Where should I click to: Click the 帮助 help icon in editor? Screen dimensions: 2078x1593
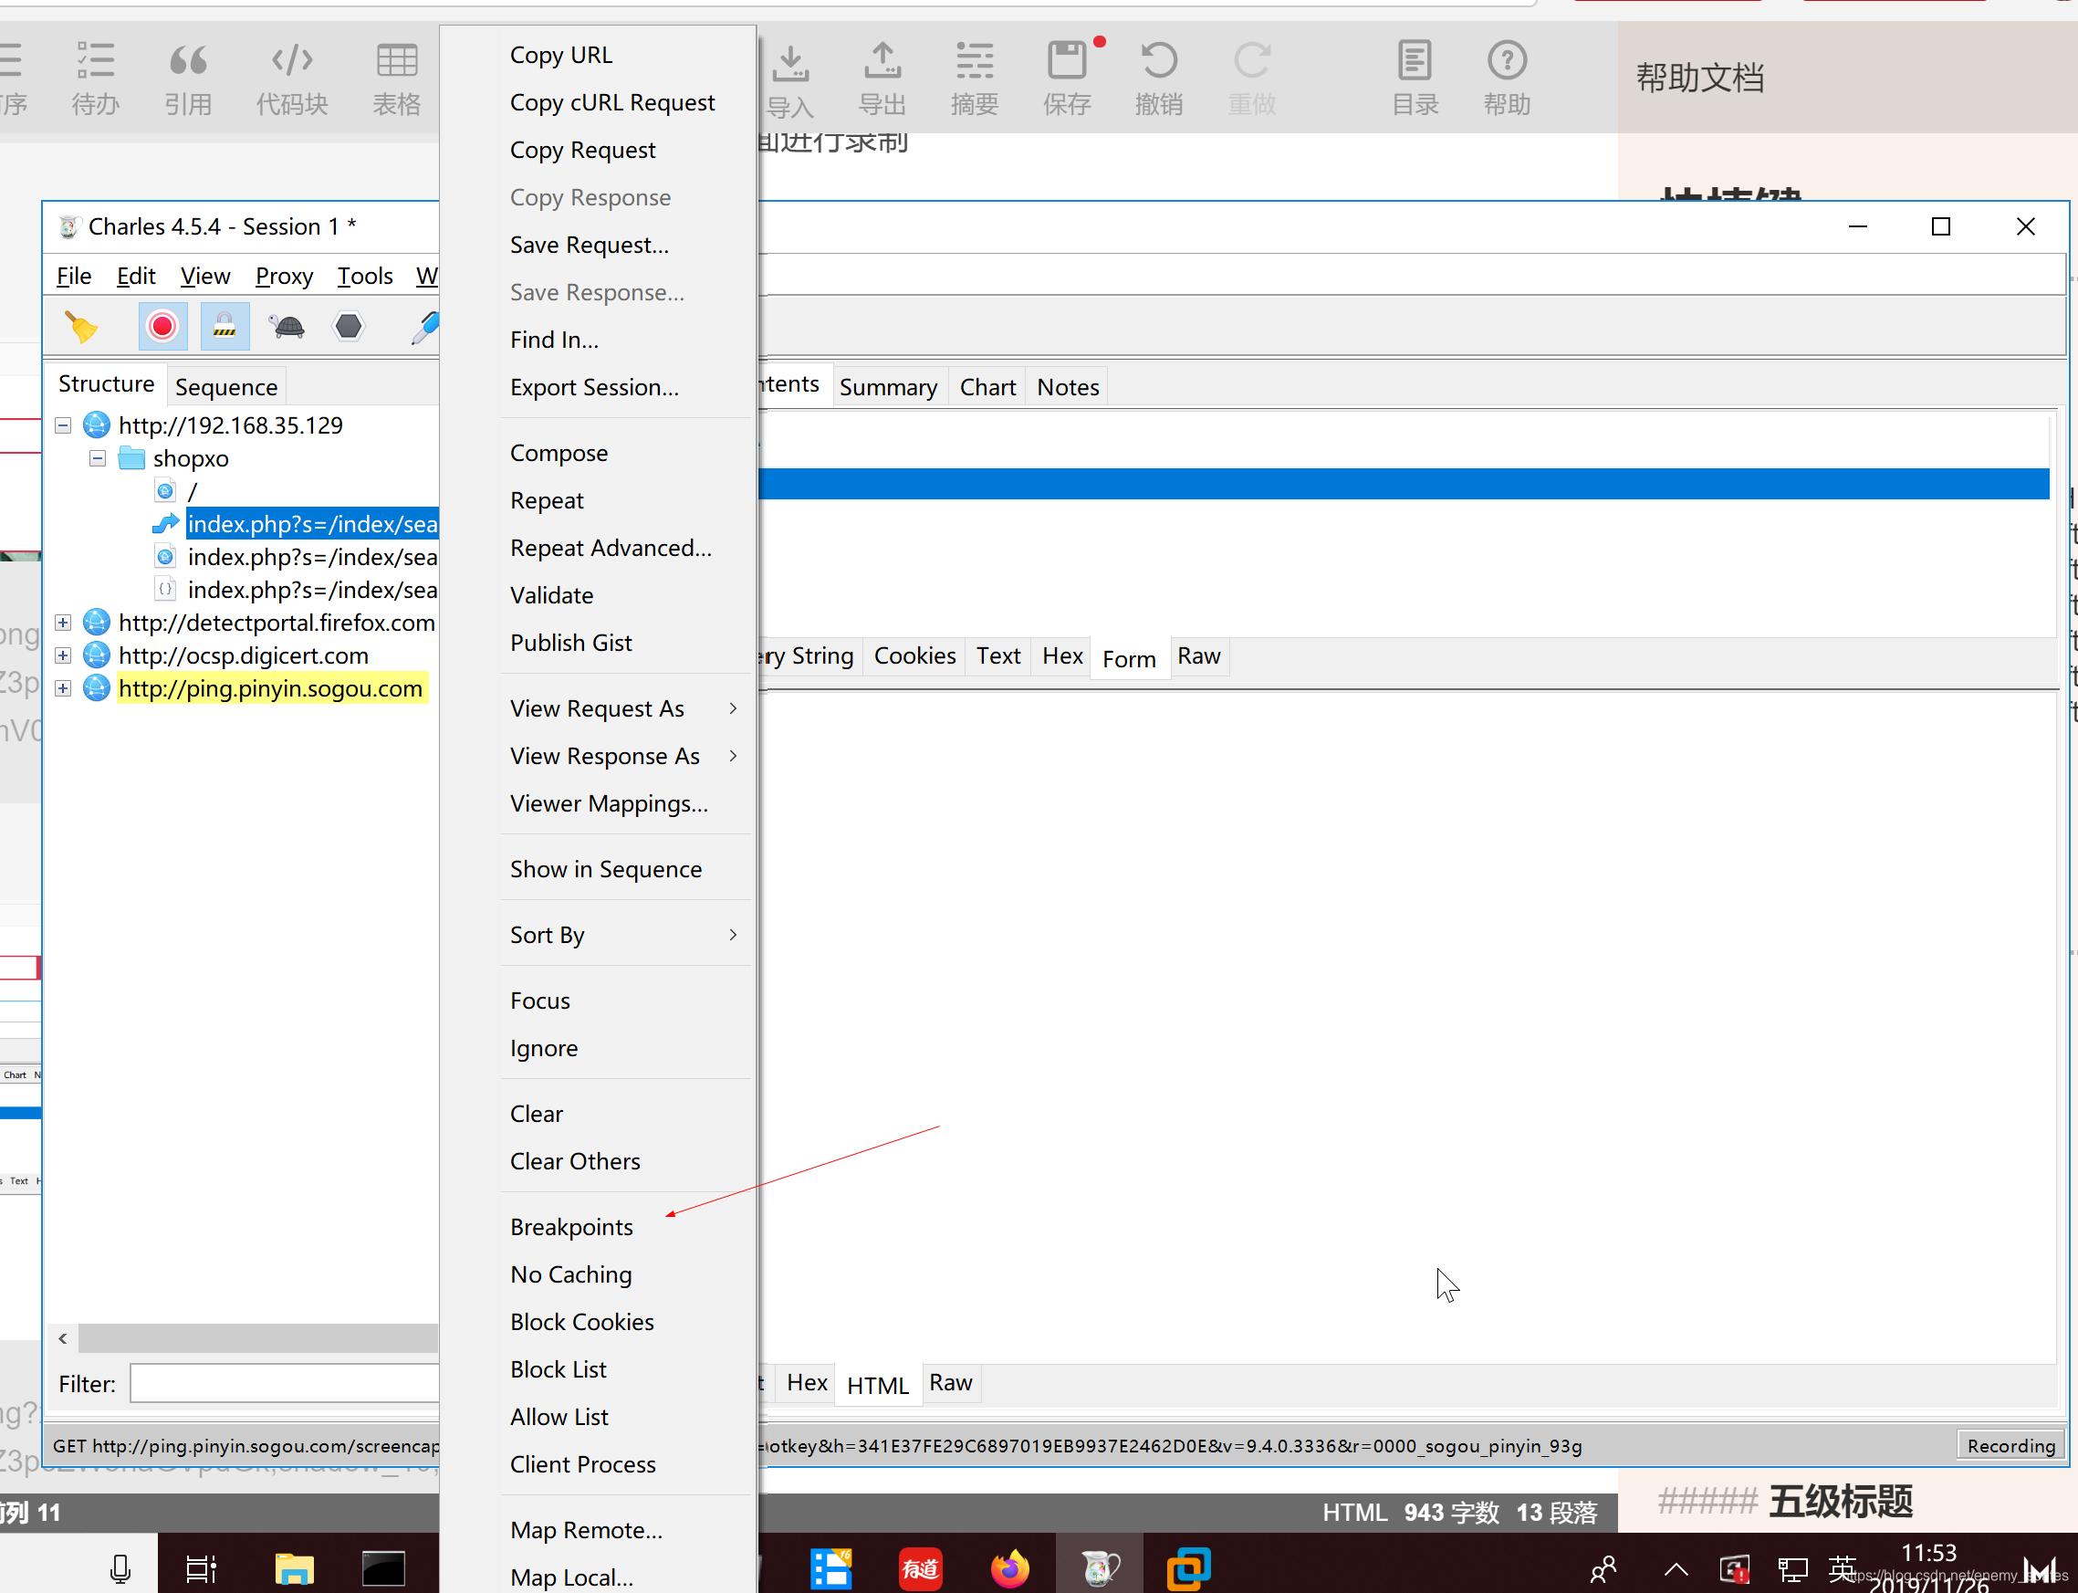tap(1507, 79)
